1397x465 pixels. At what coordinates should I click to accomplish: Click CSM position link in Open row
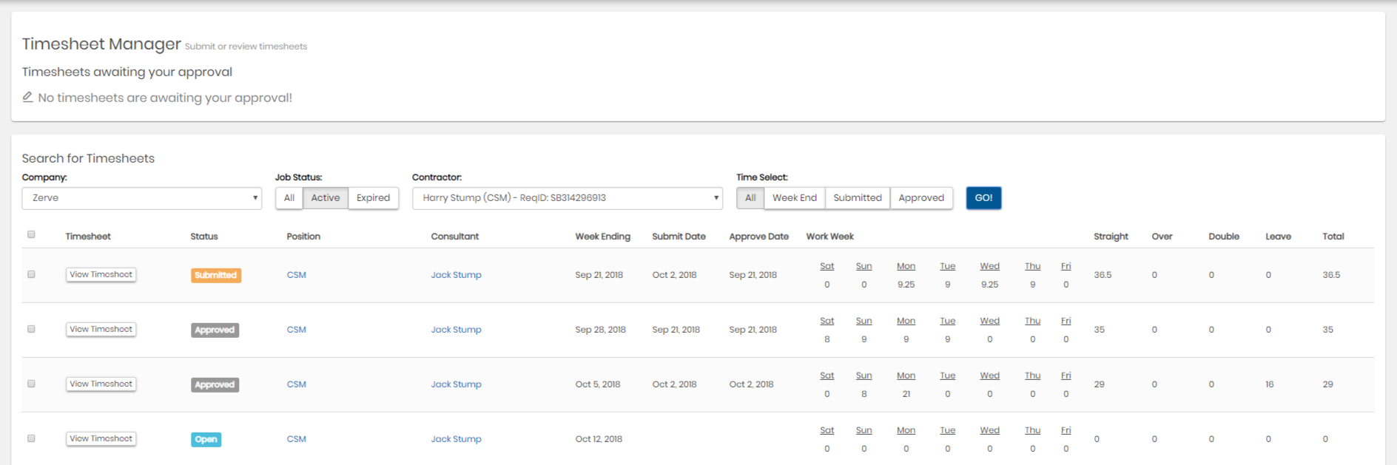click(296, 439)
